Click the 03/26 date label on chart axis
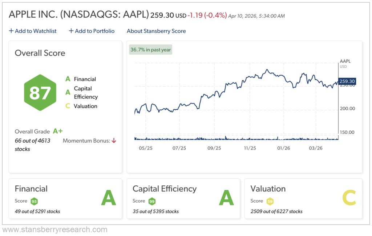372x236 pixels. [x=316, y=148]
